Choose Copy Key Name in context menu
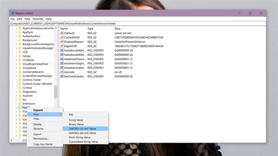This screenshot has width=278, height=156. [x=45, y=144]
